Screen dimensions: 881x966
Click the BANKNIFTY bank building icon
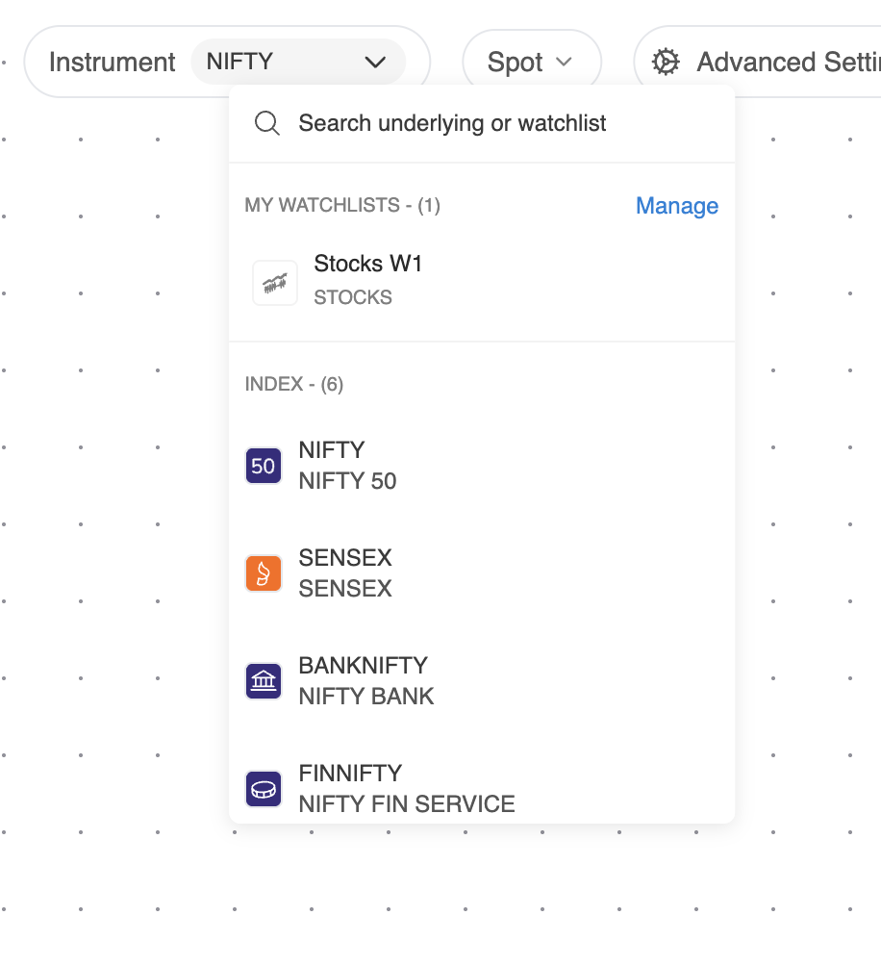click(x=264, y=681)
